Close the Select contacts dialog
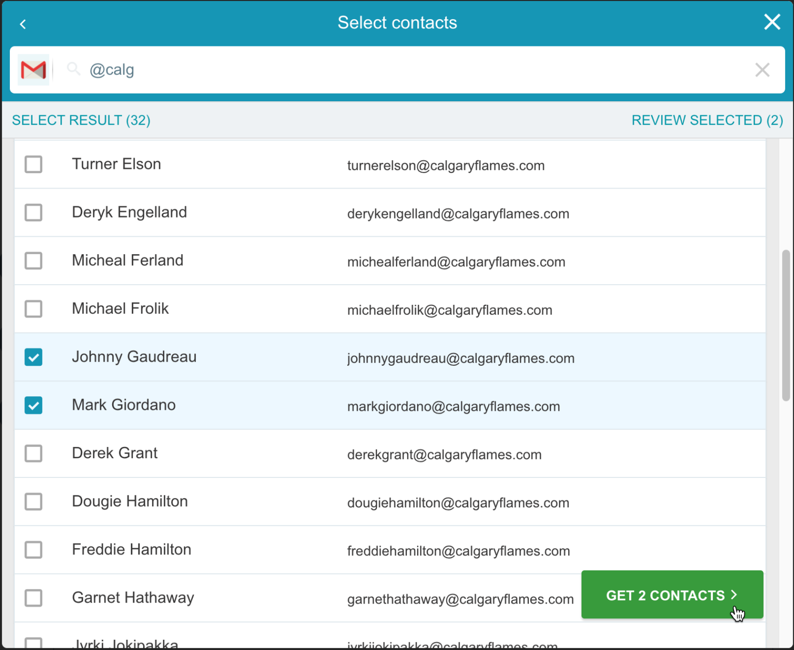794x650 pixels. (x=772, y=22)
